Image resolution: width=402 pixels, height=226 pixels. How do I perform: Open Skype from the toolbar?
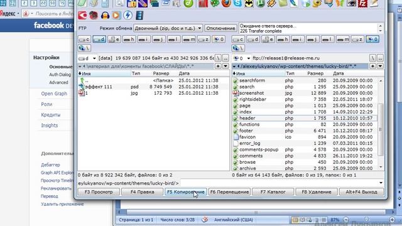(x=237, y=3)
